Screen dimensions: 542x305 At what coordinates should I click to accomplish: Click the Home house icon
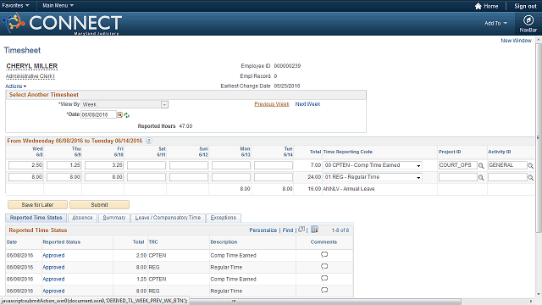pos(478,6)
